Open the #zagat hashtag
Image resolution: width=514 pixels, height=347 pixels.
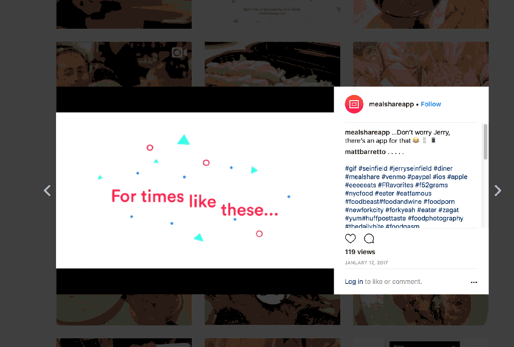click(x=448, y=210)
